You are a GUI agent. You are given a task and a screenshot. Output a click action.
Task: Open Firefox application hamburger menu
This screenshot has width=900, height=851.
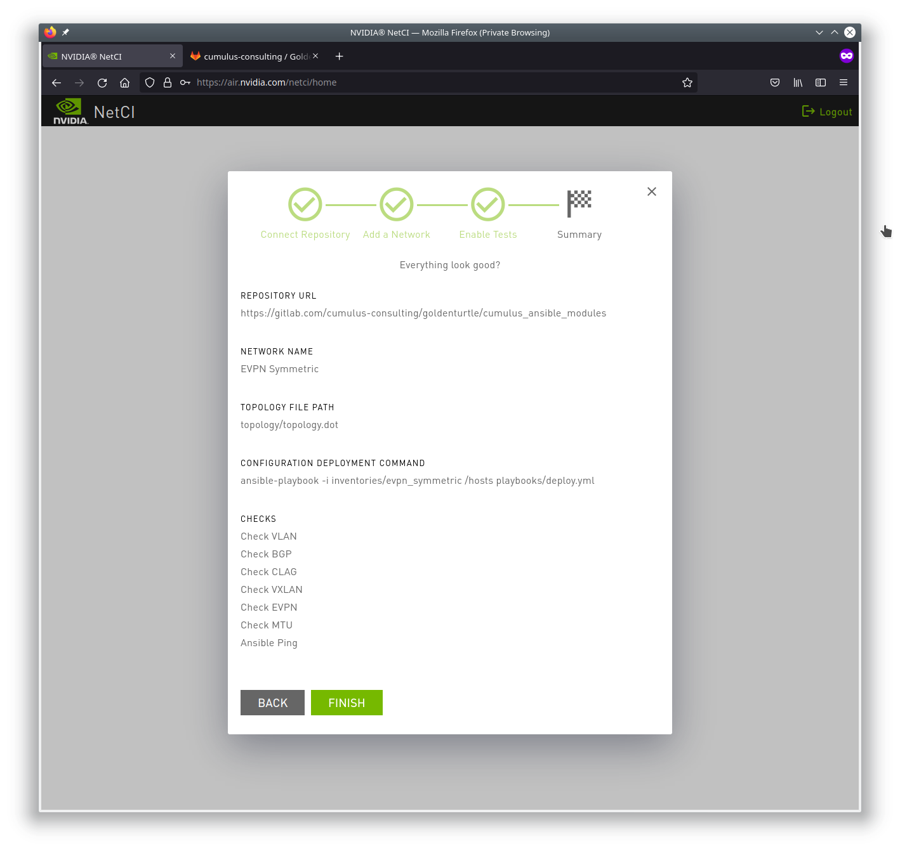click(x=844, y=82)
